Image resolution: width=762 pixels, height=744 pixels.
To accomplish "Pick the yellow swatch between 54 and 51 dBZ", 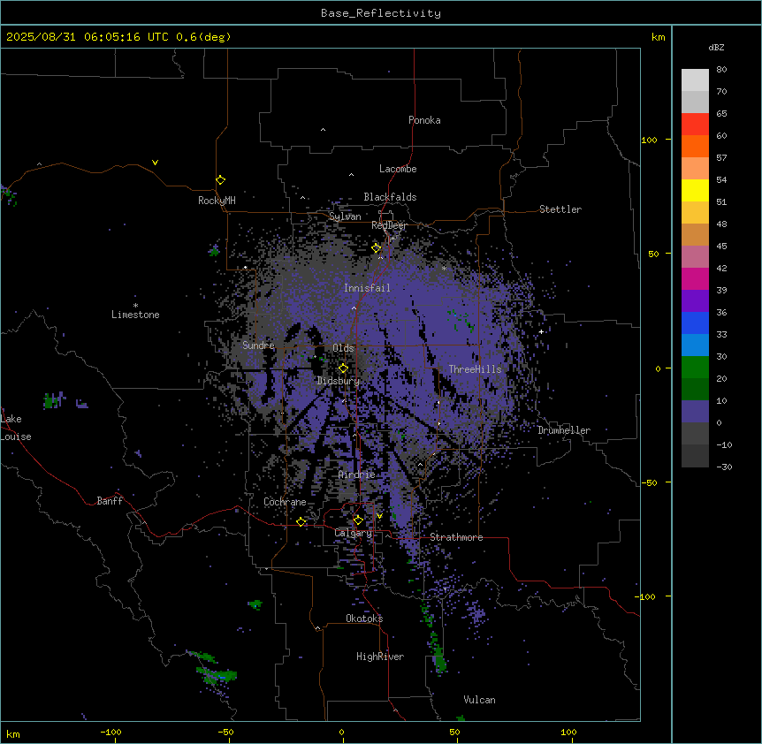I will tap(695, 190).
